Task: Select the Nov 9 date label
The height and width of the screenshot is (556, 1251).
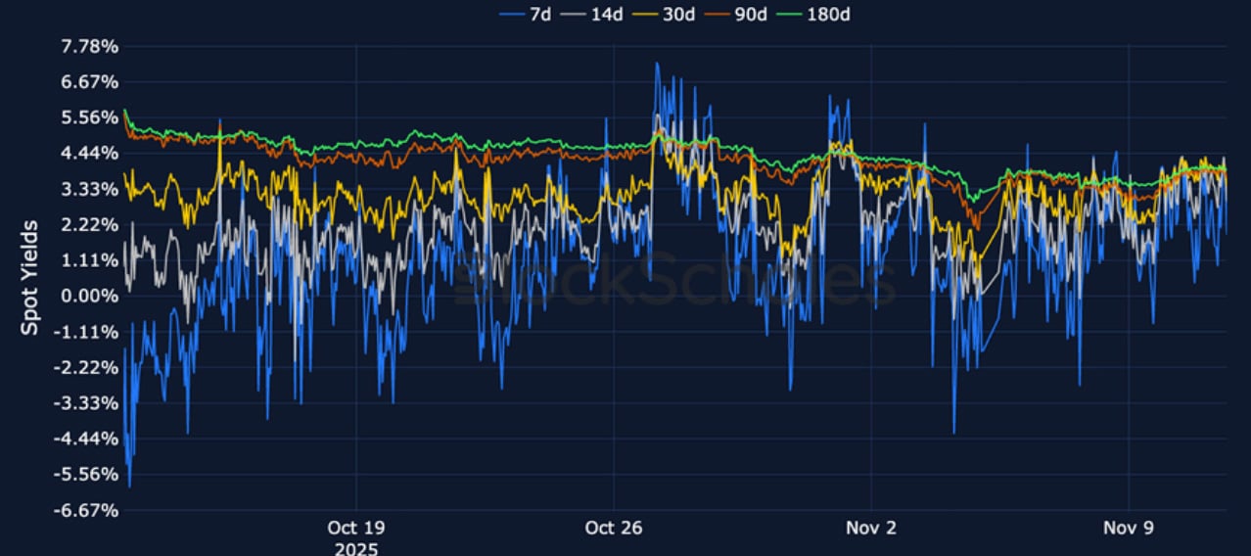Action: tap(1129, 529)
